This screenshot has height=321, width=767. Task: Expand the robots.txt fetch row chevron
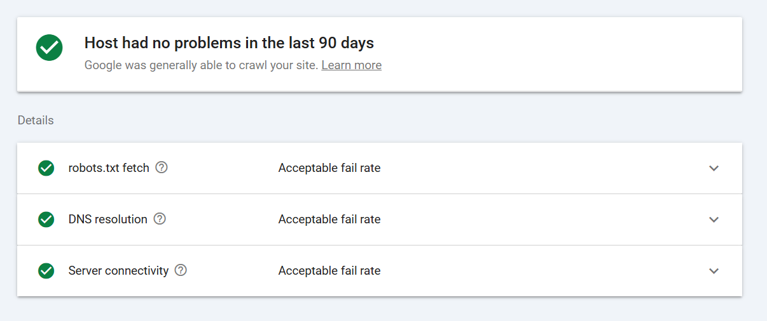pos(714,168)
